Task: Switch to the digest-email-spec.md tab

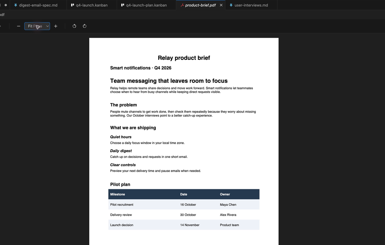Action: (x=38, y=5)
